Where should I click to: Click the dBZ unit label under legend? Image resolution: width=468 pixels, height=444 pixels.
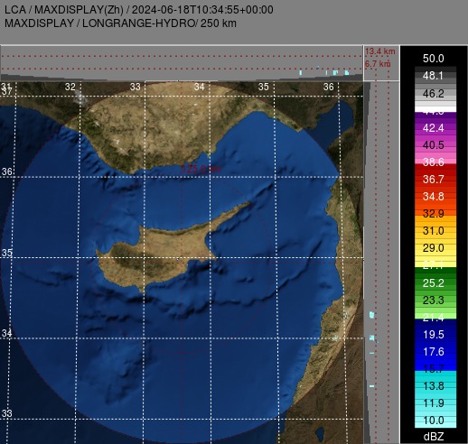(x=434, y=437)
